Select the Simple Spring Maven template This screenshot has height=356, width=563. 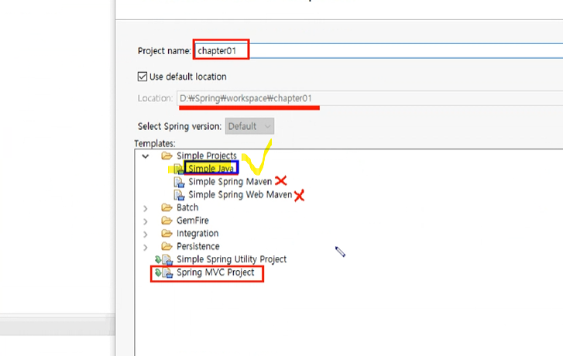230,182
